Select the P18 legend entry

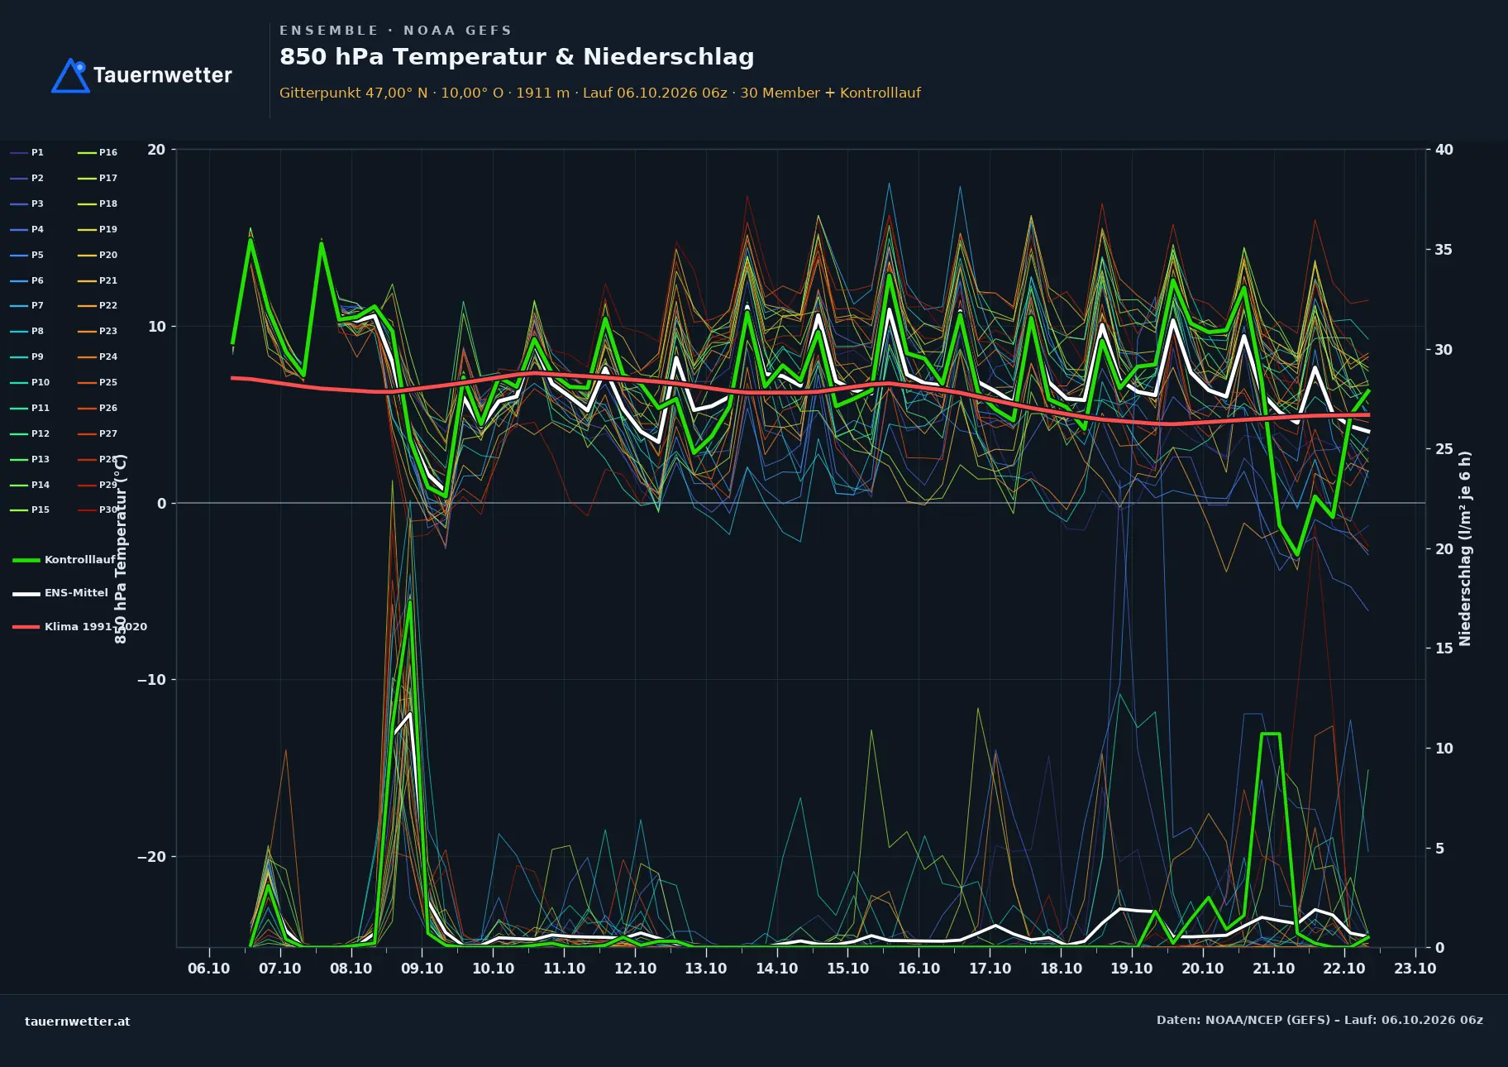pyautogui.click(x=98, y=203)
